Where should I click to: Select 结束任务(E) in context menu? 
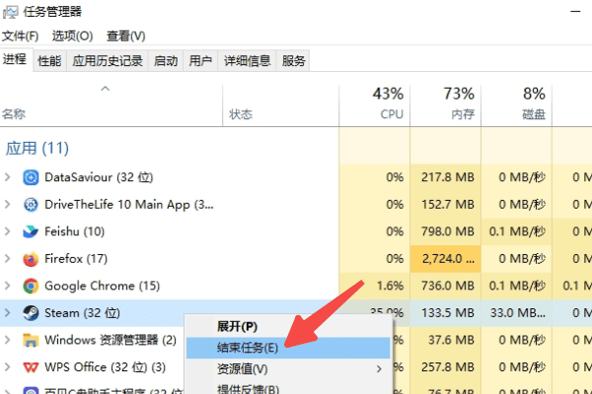click(247, 347)
